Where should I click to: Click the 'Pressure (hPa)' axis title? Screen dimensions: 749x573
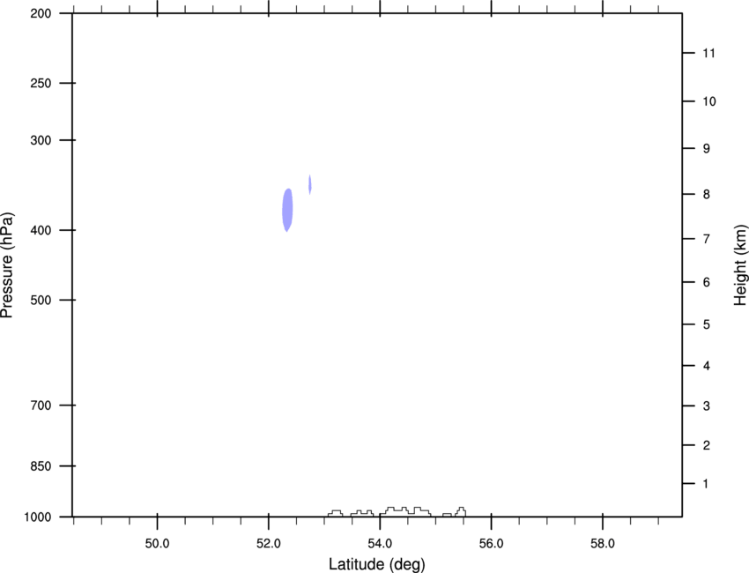click(x=7, y=265)
